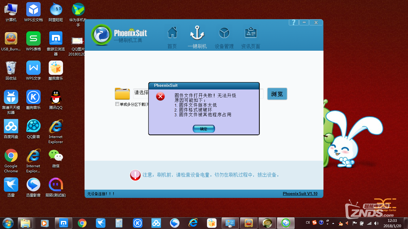Switch to the PhoenixSuit taskbar button
Screen dimensions: 408x229
[x=286, y=223]
